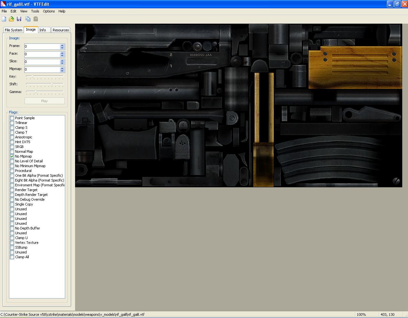Open a VTF file using the folder icon
Screen dimensions: 408x318
click(12, 19)
